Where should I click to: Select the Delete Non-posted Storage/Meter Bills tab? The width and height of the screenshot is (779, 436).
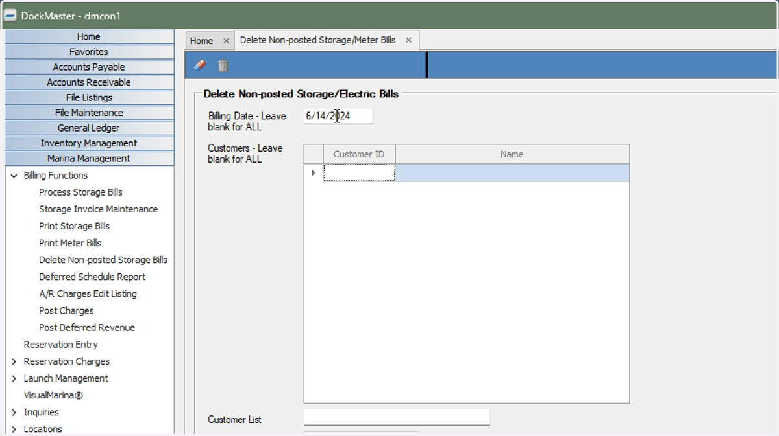[x=317, y=40]
